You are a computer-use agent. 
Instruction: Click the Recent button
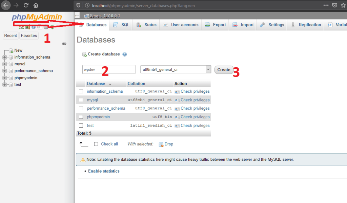(11, 36)
